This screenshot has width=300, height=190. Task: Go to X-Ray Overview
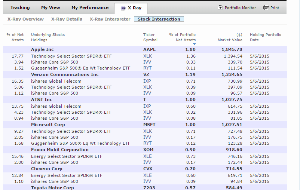[25, 19]
